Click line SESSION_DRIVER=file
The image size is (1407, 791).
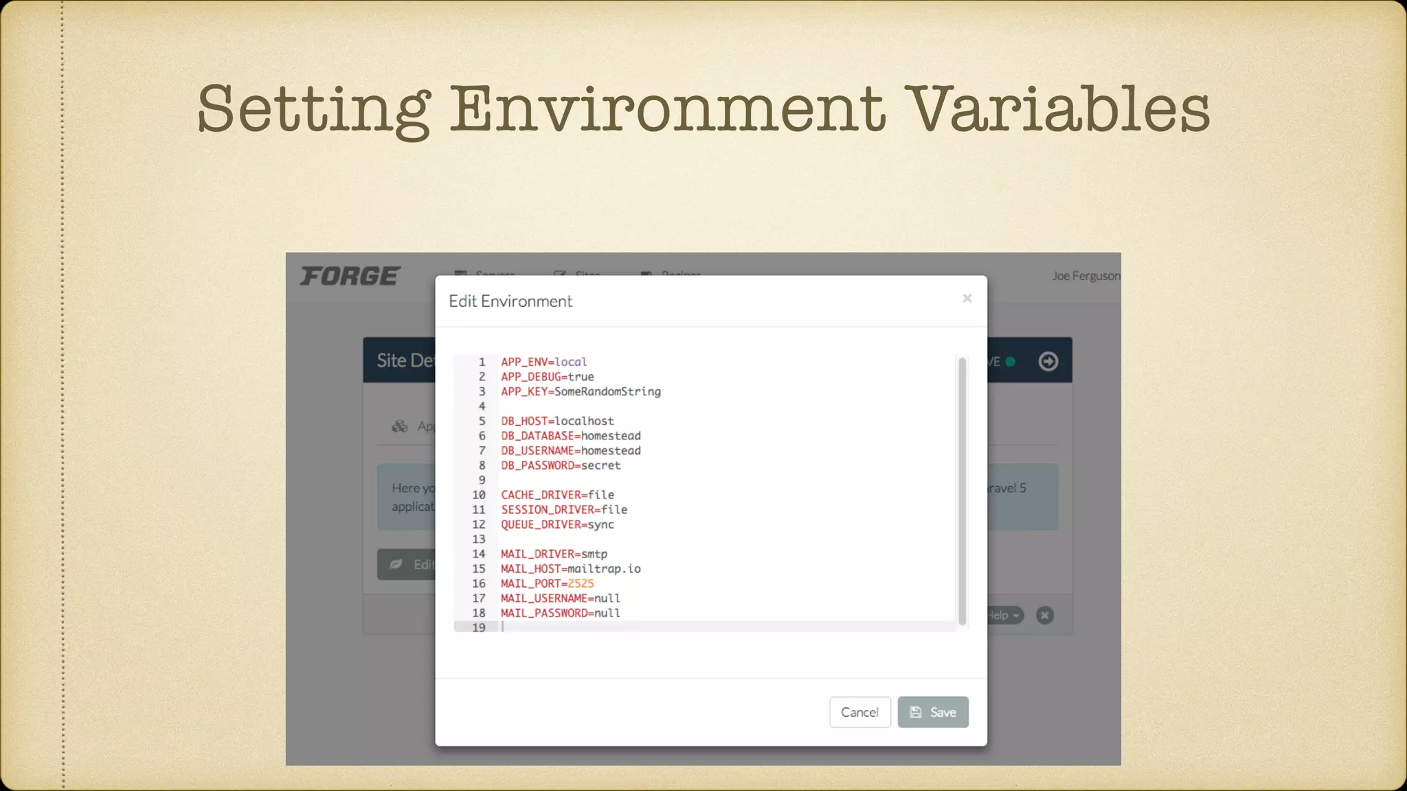(x=564, y=509)
